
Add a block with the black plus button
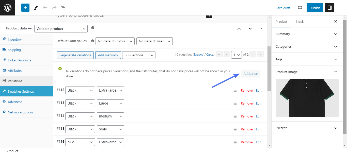[209, 16]
